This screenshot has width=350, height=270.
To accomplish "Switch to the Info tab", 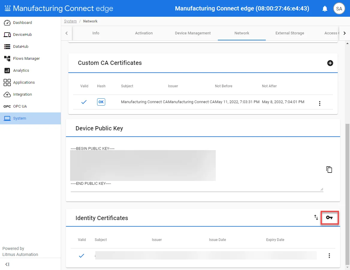I will click(96, 33).
